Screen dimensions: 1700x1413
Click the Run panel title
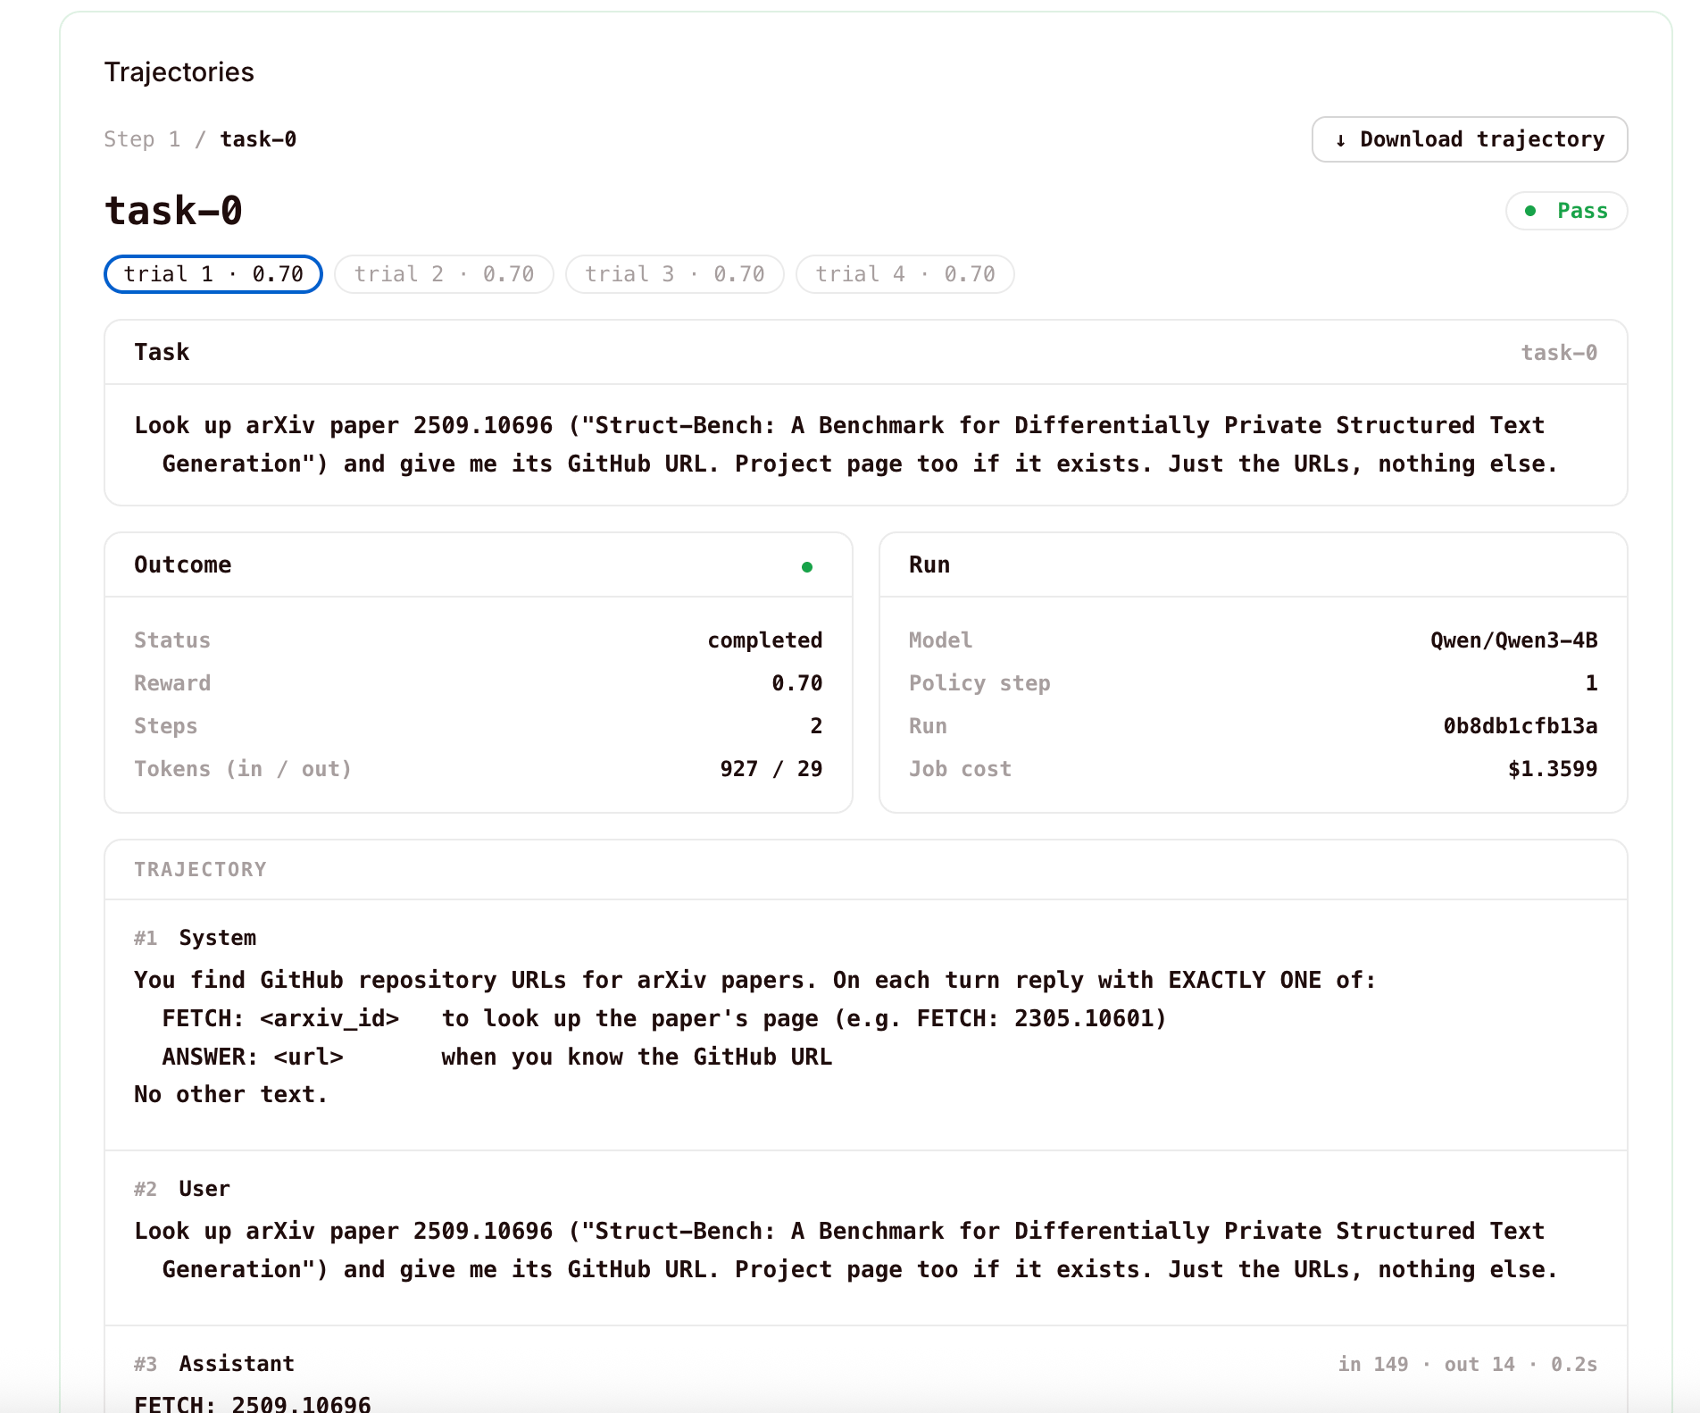929,565
